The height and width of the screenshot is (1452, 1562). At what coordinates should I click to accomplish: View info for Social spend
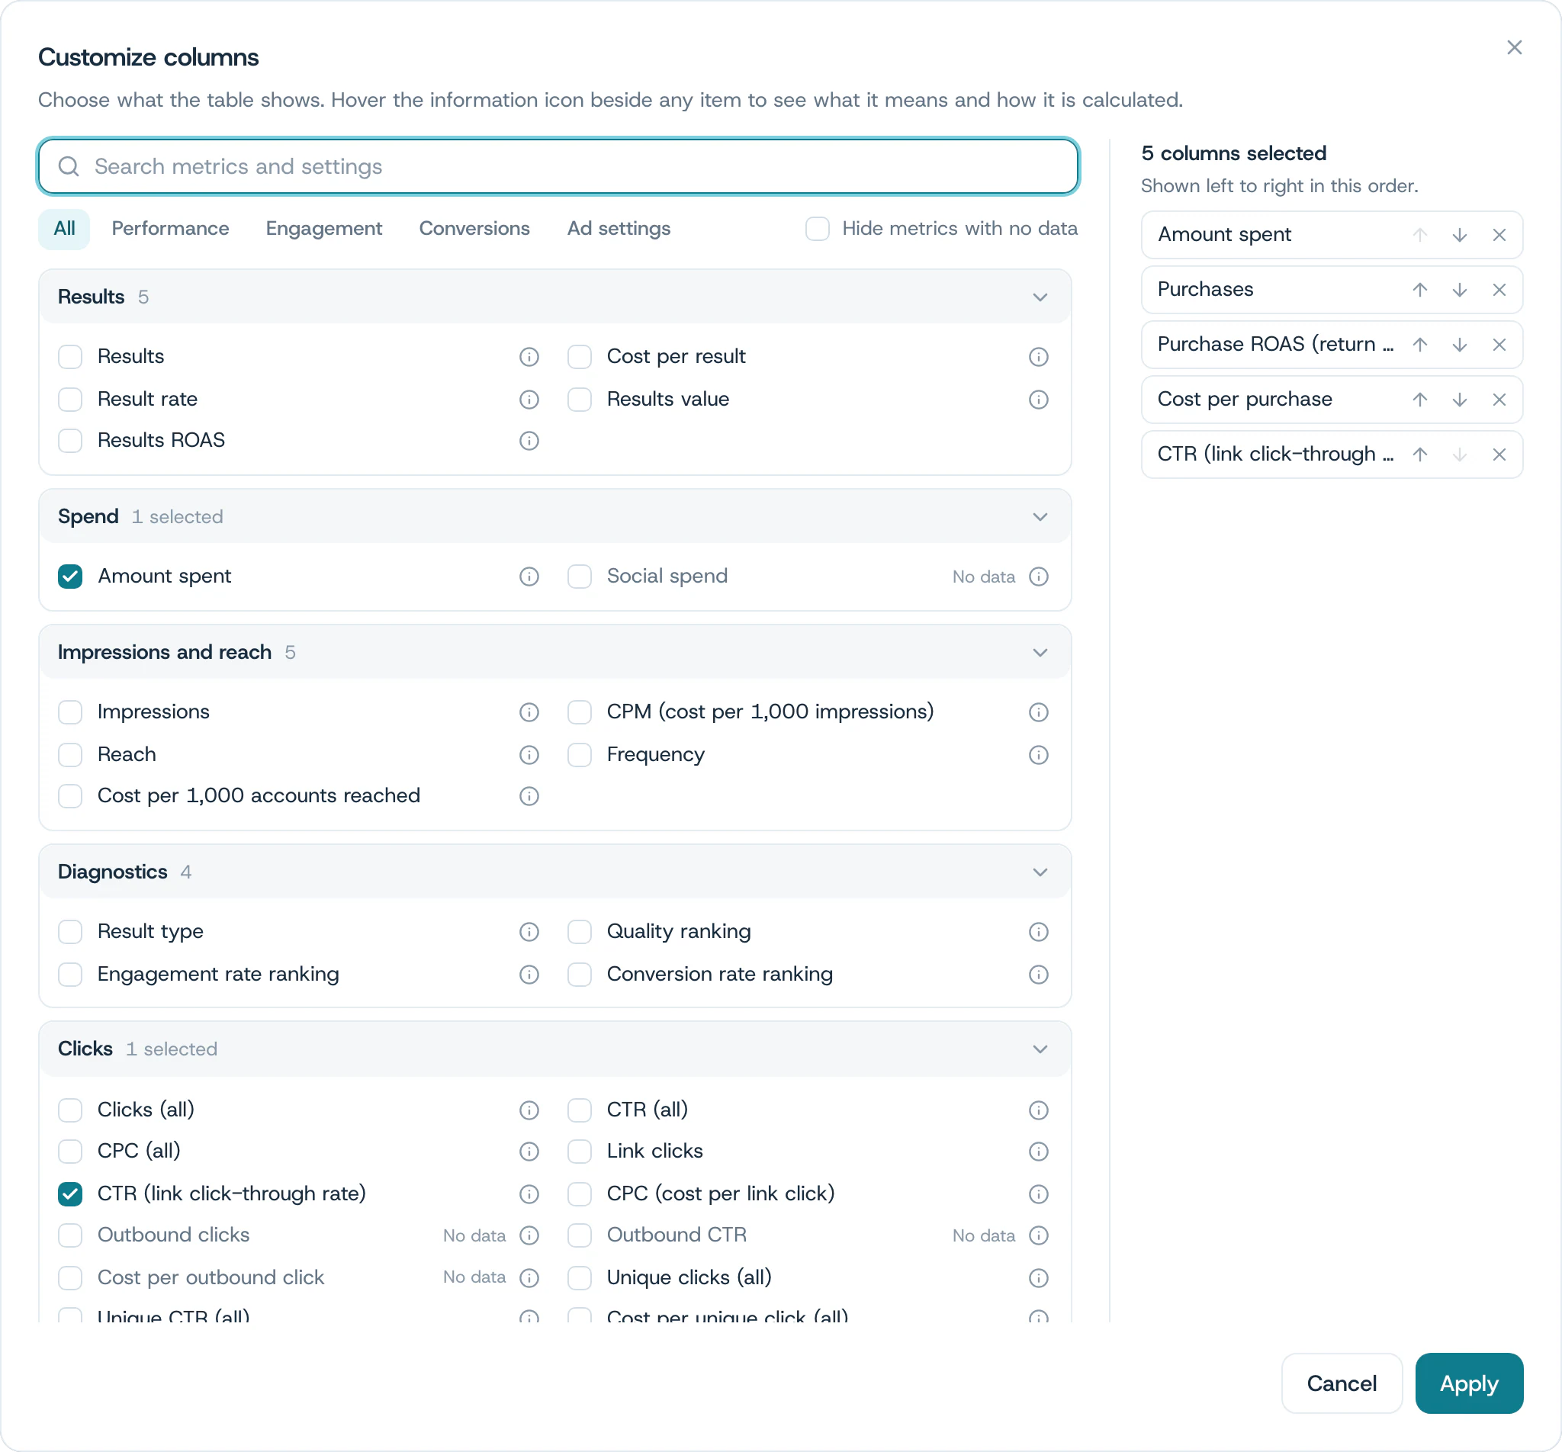(x=1038, y=577)
